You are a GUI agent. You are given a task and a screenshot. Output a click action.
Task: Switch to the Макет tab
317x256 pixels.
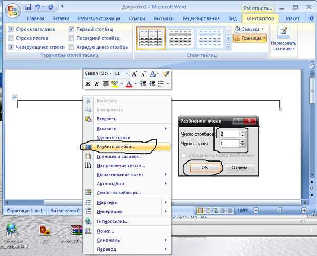[292, 18]
